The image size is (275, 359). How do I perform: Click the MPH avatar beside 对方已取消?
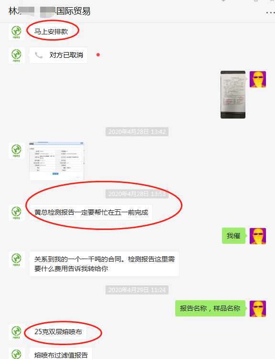click(x=16, y=55)
